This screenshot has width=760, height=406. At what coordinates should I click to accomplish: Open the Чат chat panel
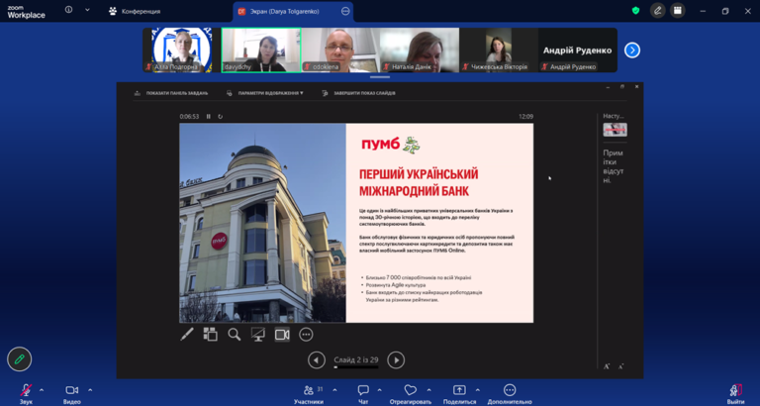pos(363,394)
